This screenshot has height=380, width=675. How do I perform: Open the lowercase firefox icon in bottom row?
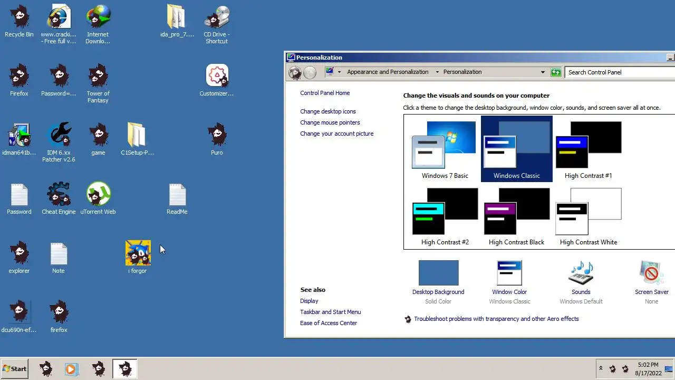59,318
